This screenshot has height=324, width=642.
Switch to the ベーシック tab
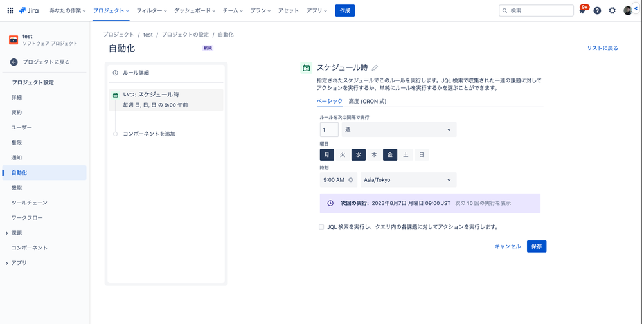pyautogui.click(x=330, y=101)
